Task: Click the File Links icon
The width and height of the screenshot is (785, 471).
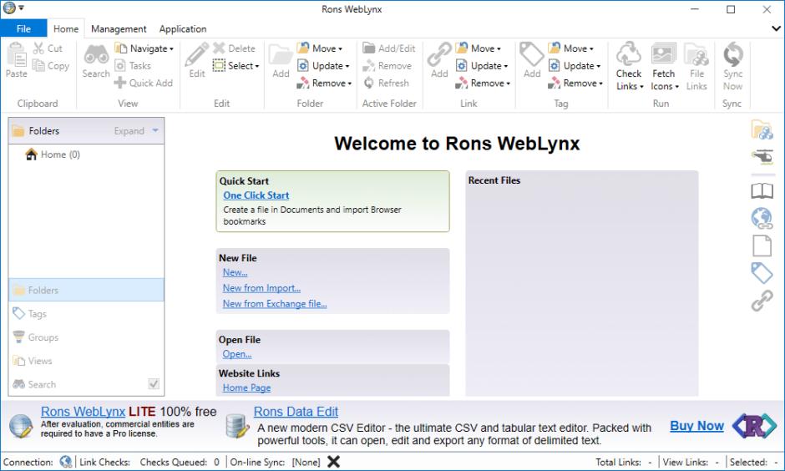Action: [696, 54]
